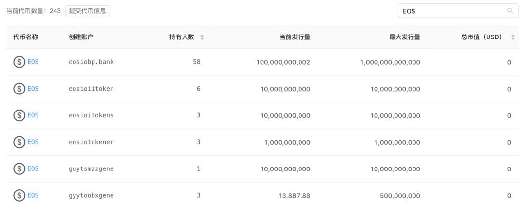The height and width of the screenshot is (205, 526).
Task: Click the account name eosioitokens
Action: tap(91, 115)
